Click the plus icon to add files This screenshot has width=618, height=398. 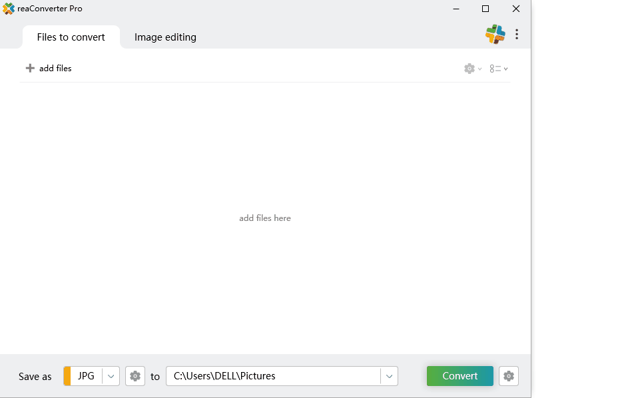[30, 68]
